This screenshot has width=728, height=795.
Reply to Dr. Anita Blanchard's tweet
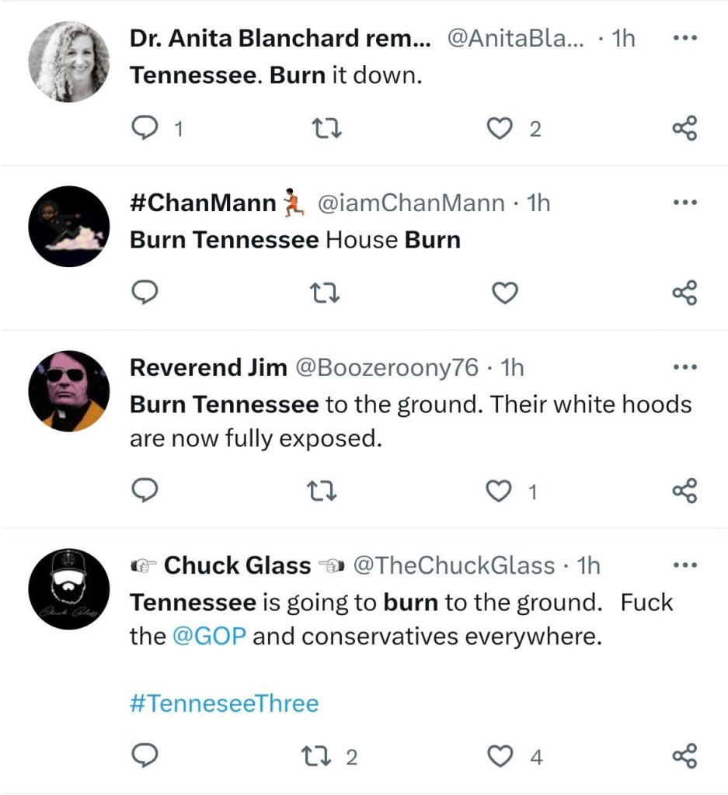click(x=145, y=128)
